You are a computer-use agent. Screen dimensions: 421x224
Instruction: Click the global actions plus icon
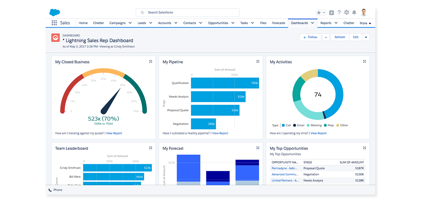pyautogui.click(x=332, y=13)
